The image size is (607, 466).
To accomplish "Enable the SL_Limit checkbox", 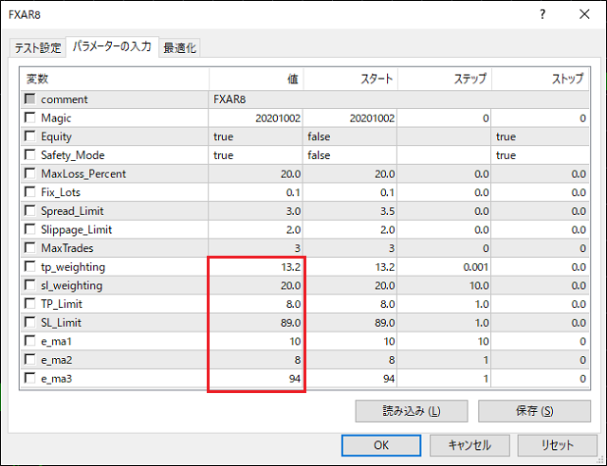I will [x=29, y=322].
